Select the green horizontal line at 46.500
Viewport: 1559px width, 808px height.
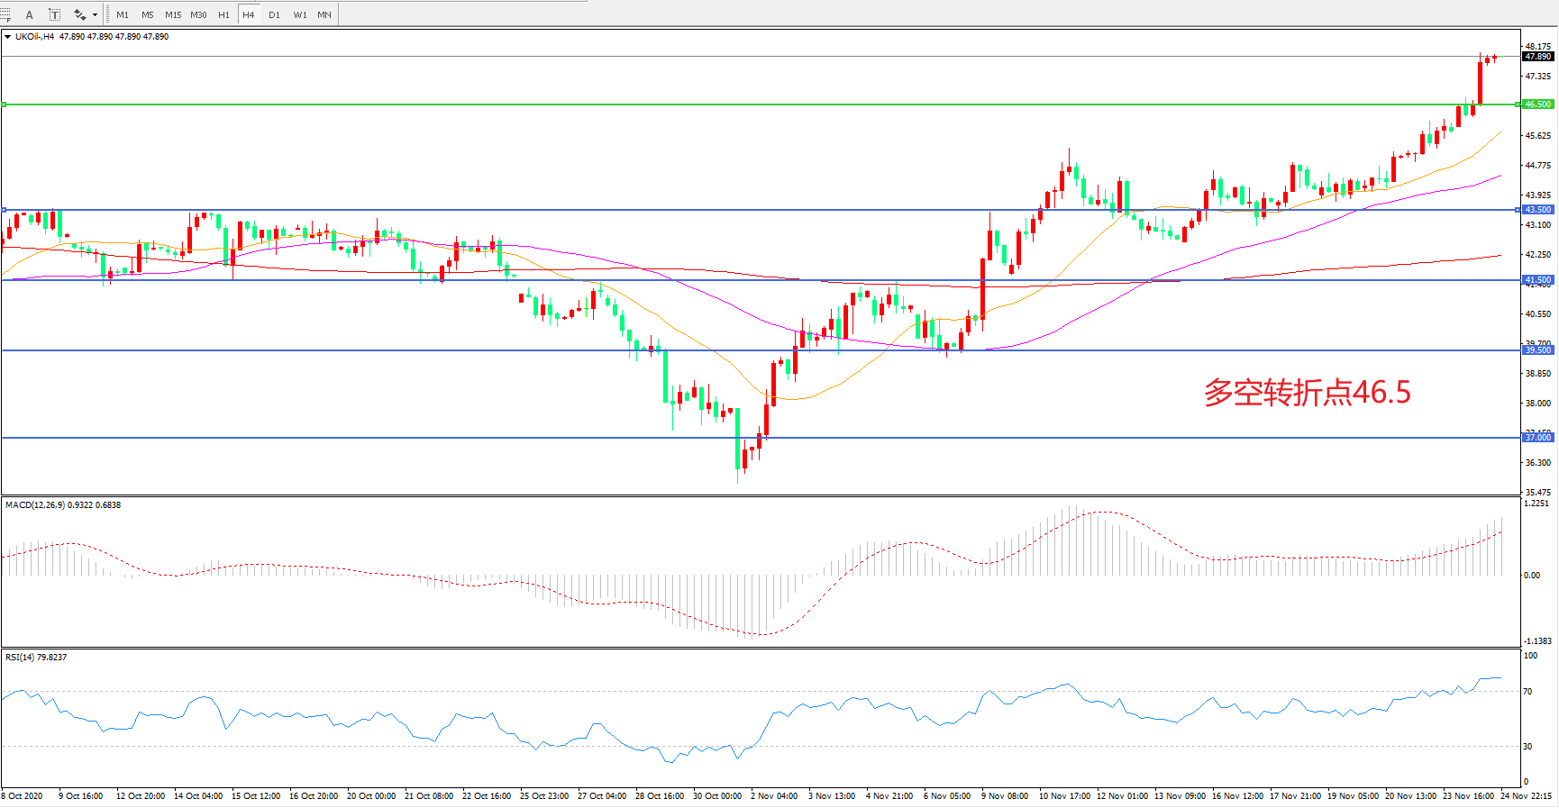coord(721,104)
